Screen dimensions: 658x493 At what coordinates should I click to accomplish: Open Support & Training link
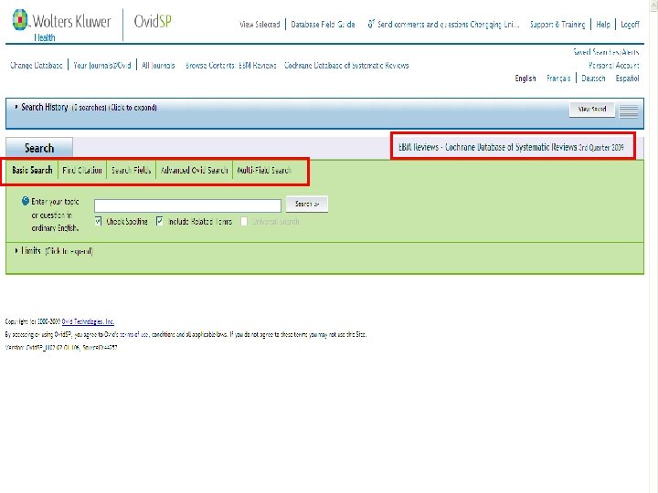[x=557, y=25]
